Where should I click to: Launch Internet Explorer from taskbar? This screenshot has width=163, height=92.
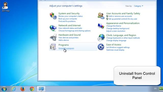13,89
